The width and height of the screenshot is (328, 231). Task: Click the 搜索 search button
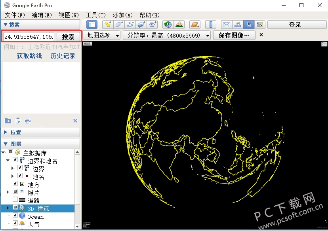click(68, 37)
